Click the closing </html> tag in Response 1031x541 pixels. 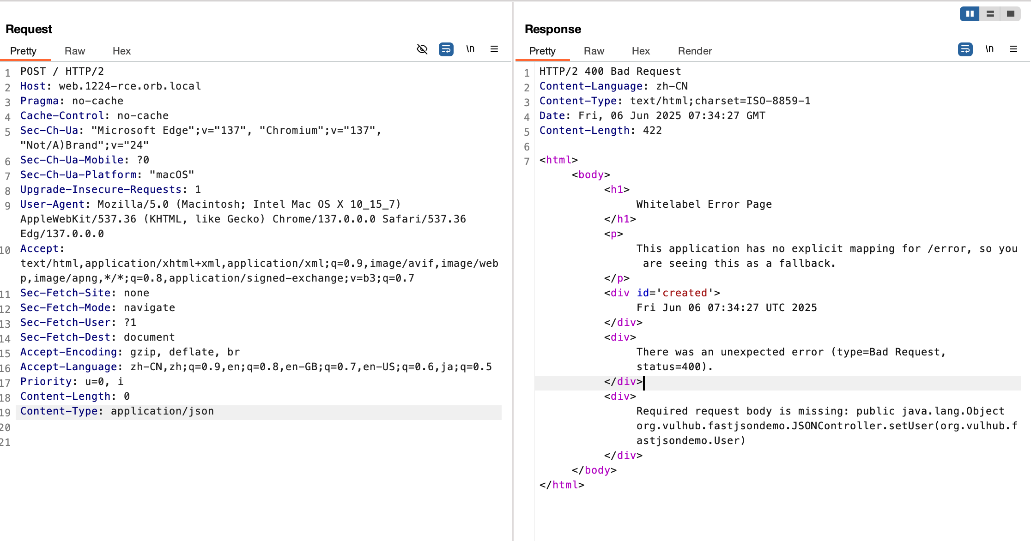562,485
